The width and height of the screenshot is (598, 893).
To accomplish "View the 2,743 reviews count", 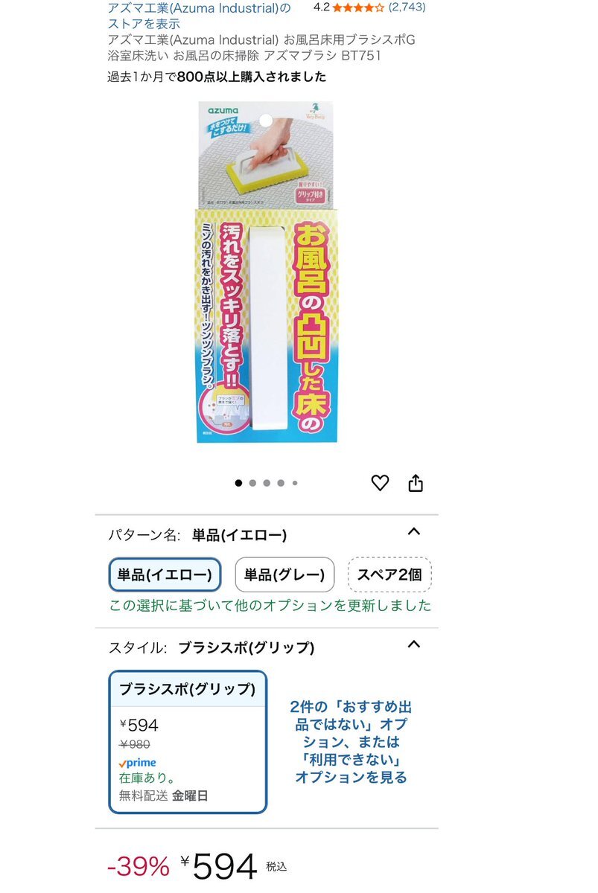I will [x=407, y=7].
